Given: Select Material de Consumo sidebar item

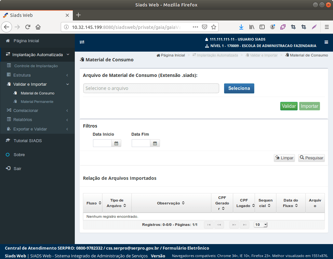Looking at the screenshot, I should coord(37,93).
